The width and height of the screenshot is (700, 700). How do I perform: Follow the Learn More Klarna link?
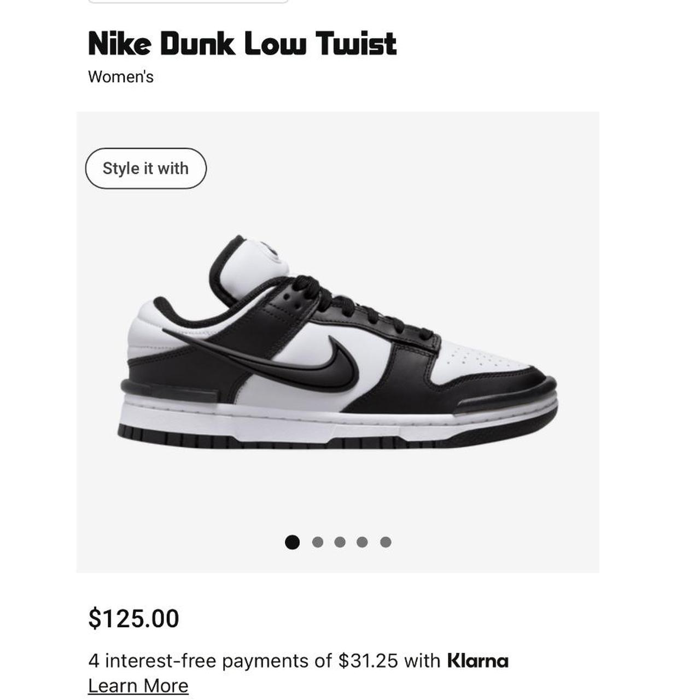pyautogui.click(x=138, y=686)
